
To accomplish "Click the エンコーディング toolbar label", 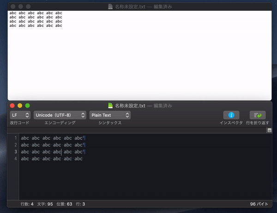I will (x=60, y=123).
